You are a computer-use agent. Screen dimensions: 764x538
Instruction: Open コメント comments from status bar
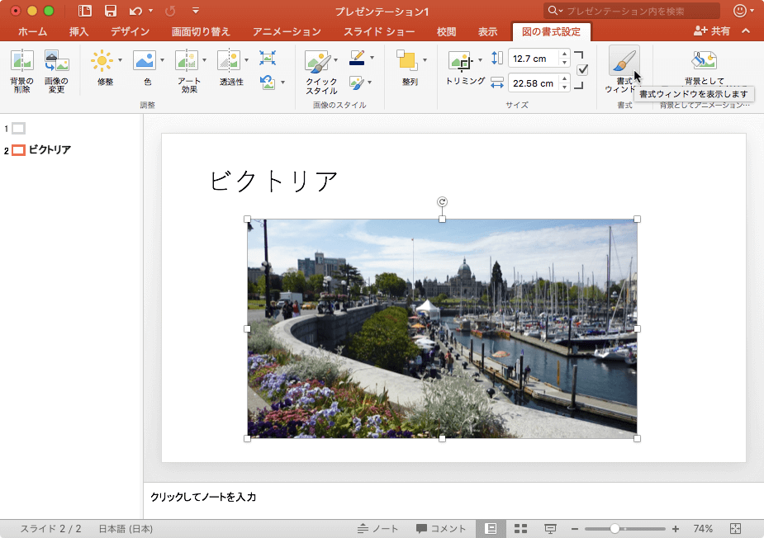(x=441, y=528)
